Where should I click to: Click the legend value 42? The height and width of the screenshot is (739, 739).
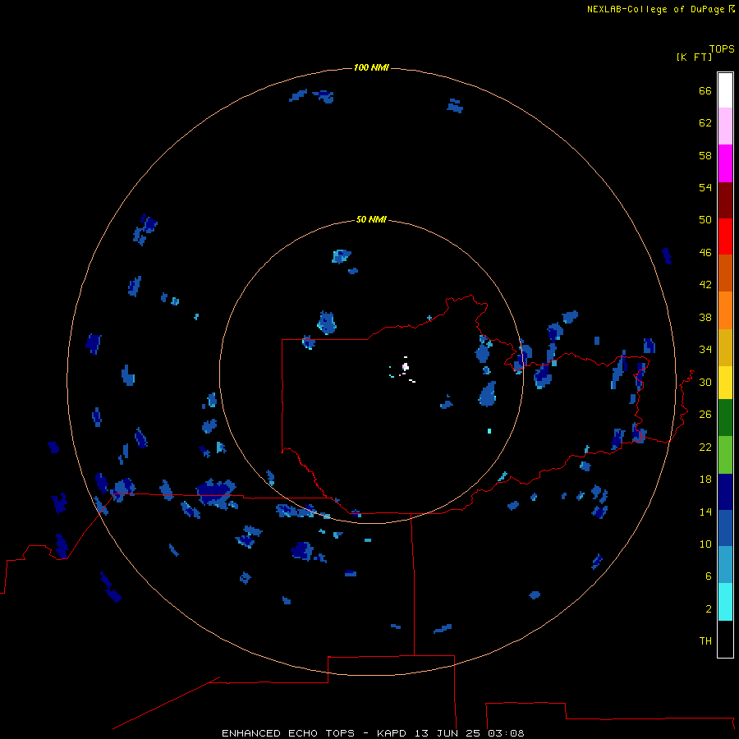click(705, 285)
